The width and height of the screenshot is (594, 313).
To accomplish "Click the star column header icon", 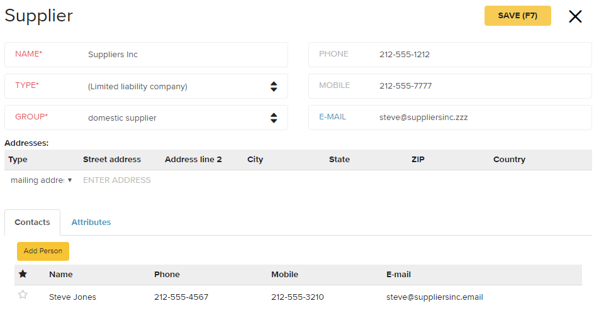I will 23,274.
